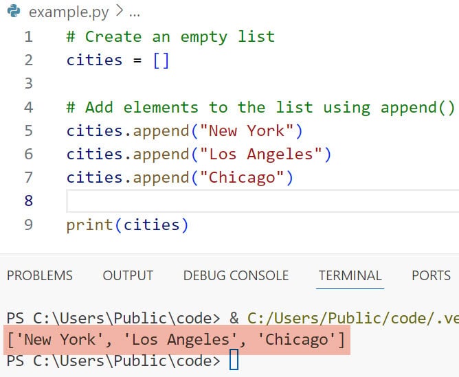Expand the breadcrumb ellipsis symbol list

pos(135,13)
